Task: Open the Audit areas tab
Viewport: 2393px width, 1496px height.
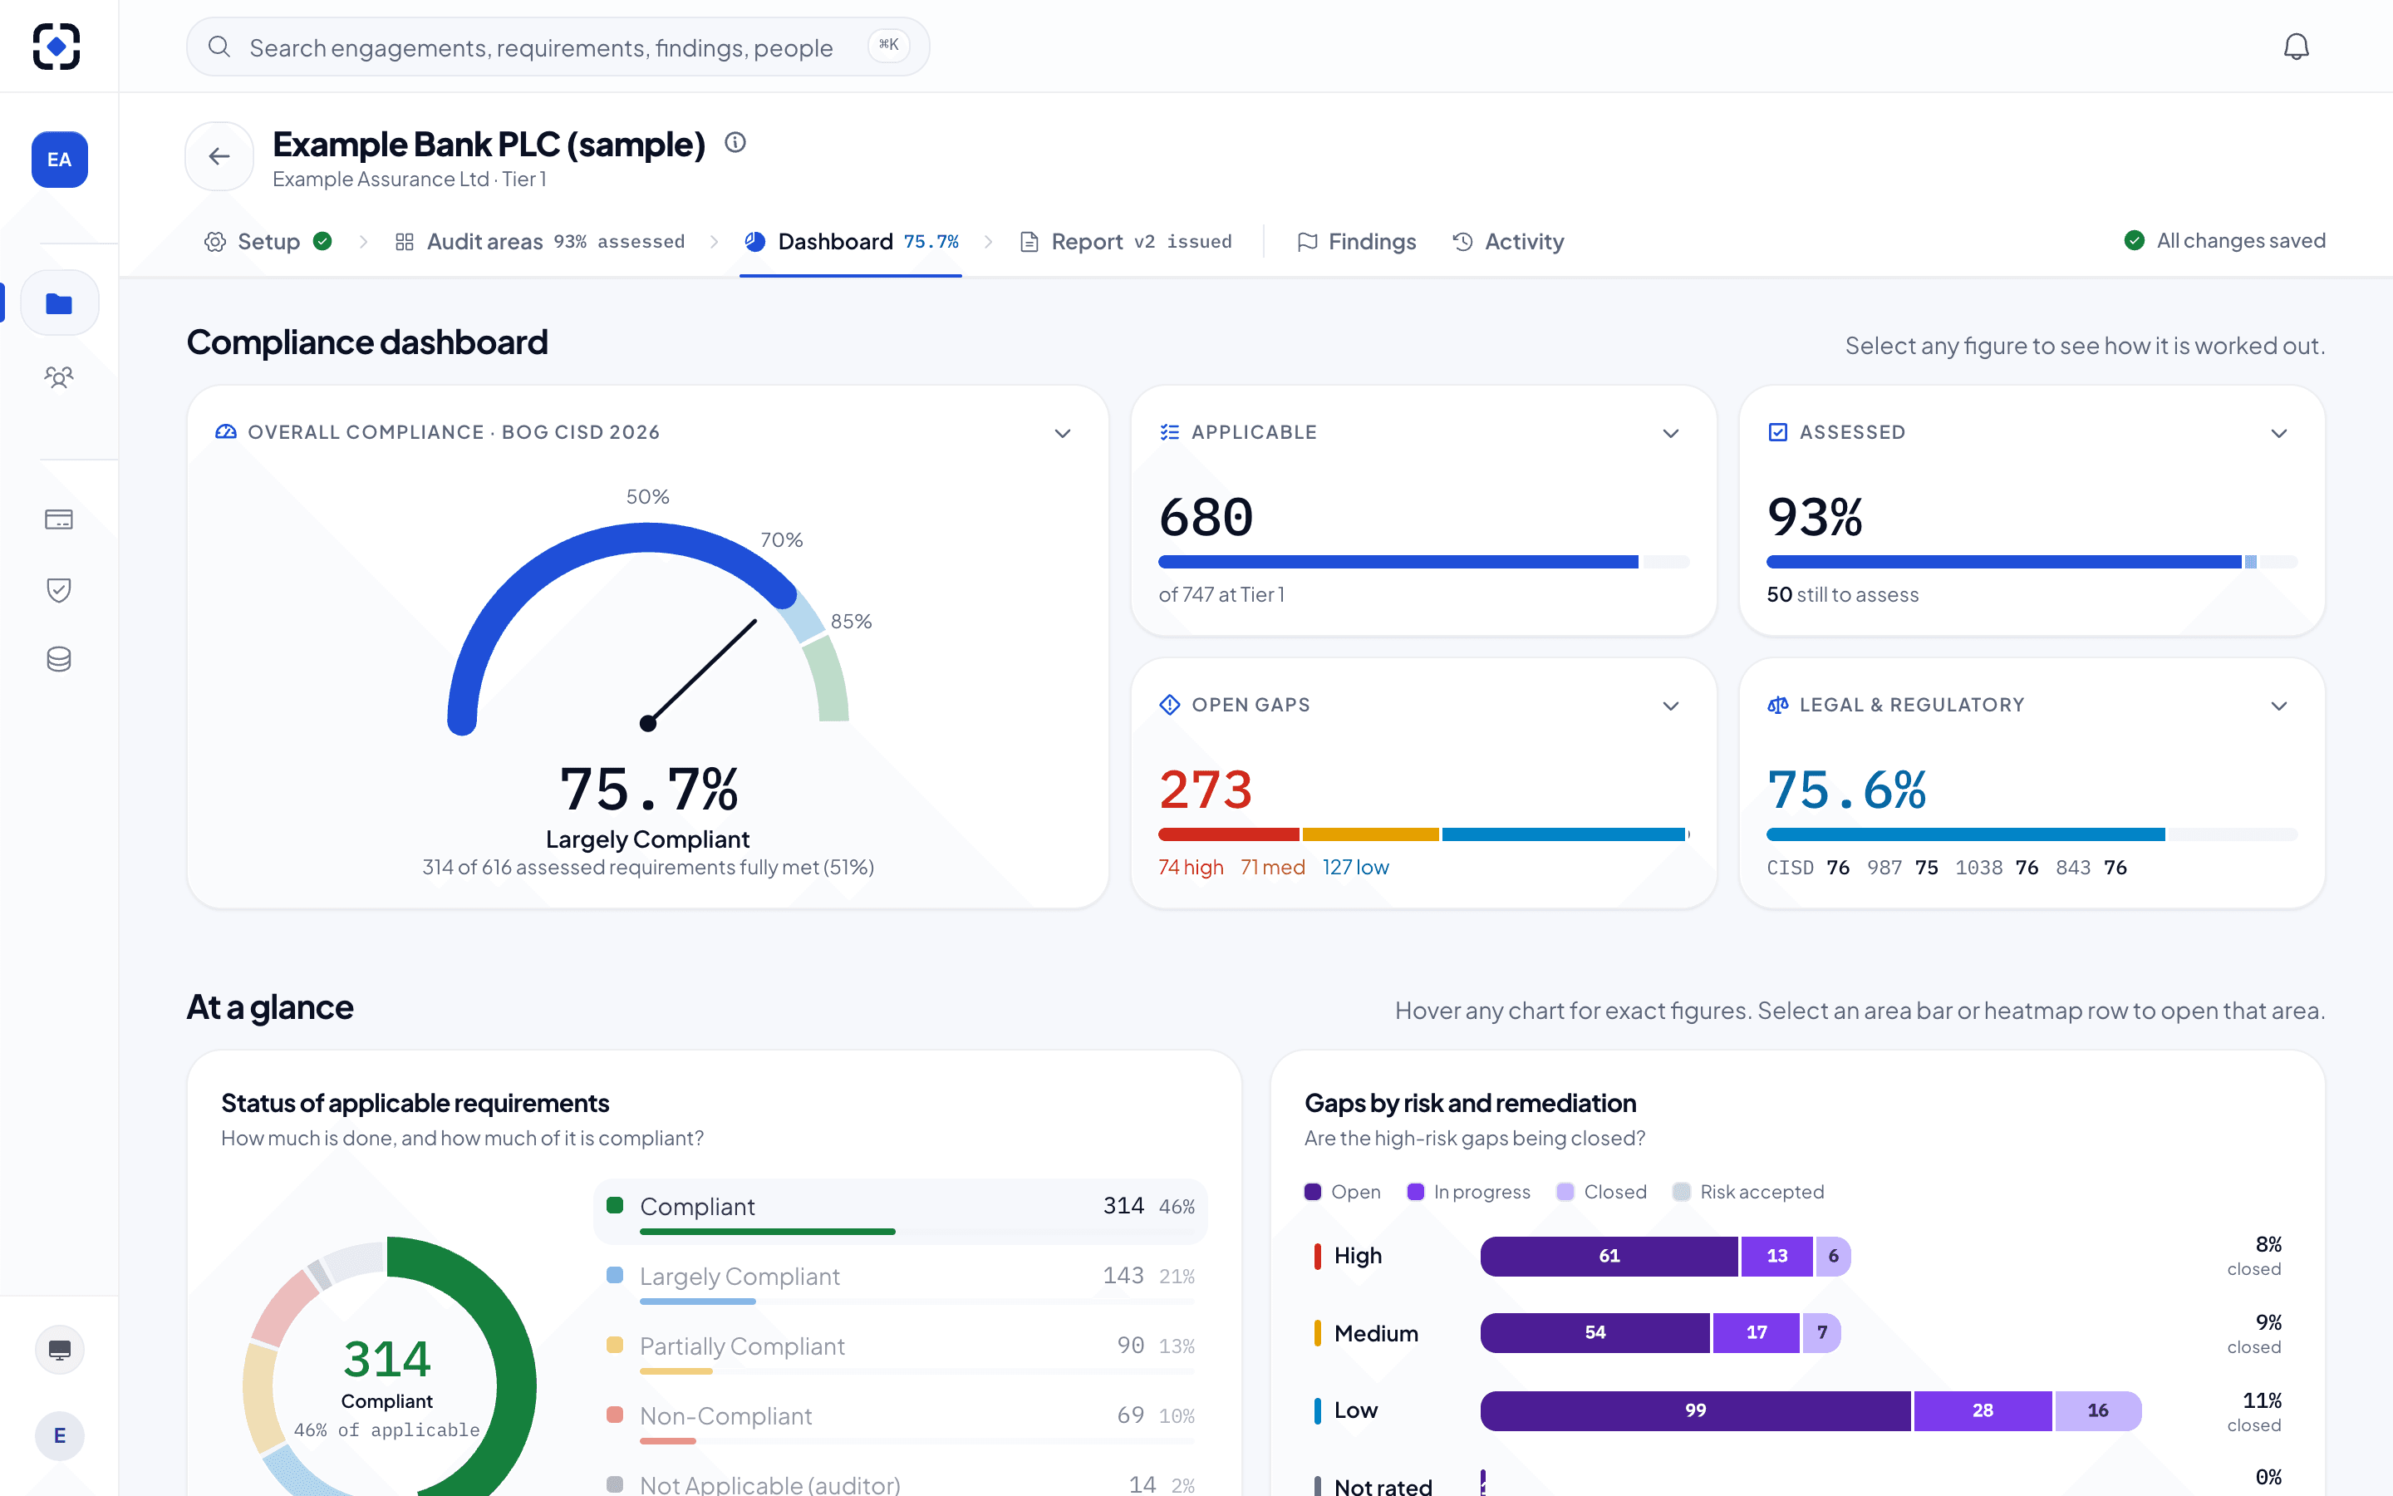Action: [x=540, y=241]
